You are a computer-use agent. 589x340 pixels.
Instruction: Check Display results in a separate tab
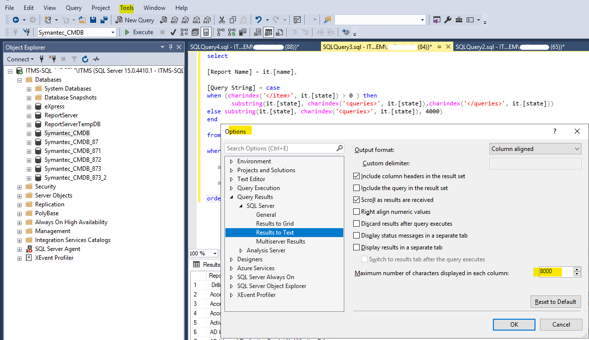[x=357, y=247]
